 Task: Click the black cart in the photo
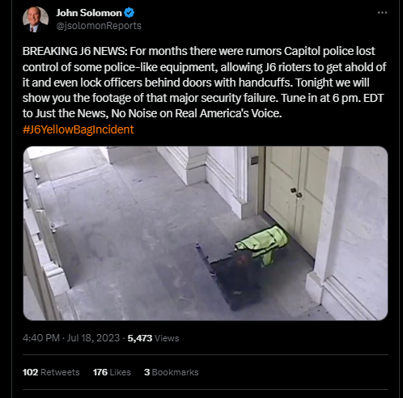click(231, 277)
